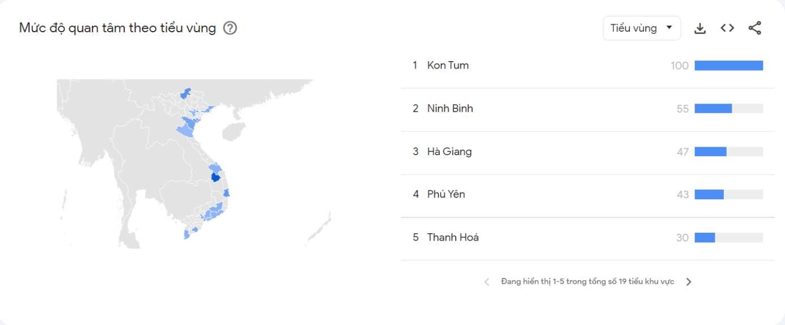The height and width of the screenshot is (325, 785).
Task: Go to next page of subregions
Action: pyautogui.click(x=689, y=282)
